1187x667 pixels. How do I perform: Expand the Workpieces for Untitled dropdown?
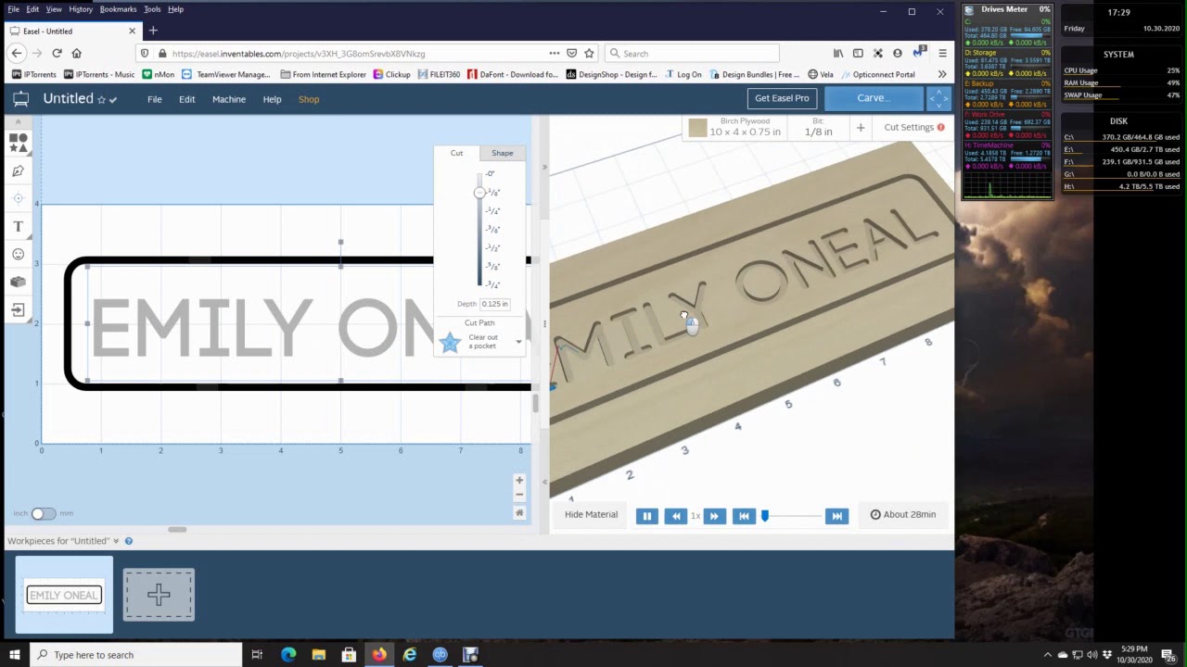pos(116,541)
